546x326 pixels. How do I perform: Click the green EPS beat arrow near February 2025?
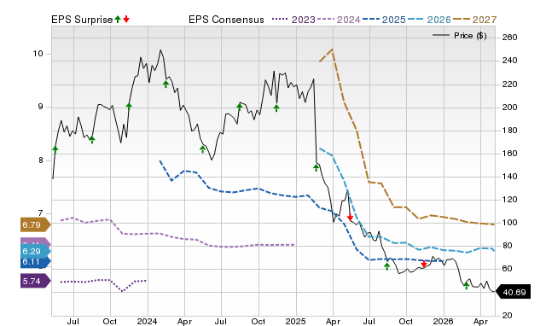click(316, 168)
